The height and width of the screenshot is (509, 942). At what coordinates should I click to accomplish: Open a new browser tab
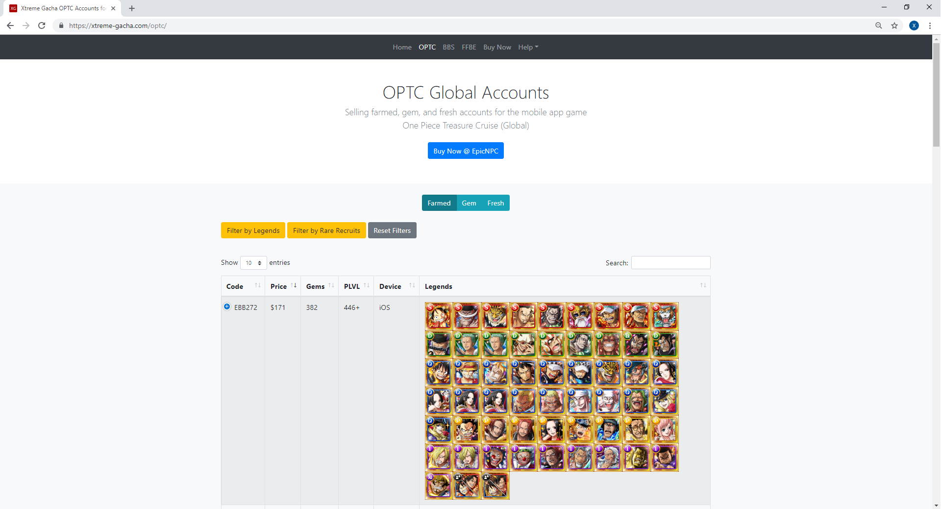(132, 8)
